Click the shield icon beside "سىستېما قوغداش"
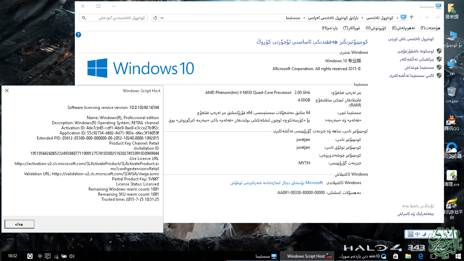 439,67
